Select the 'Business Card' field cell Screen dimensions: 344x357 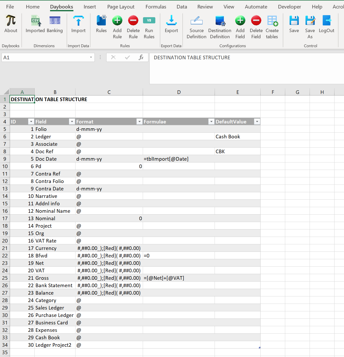pos(55,323)
